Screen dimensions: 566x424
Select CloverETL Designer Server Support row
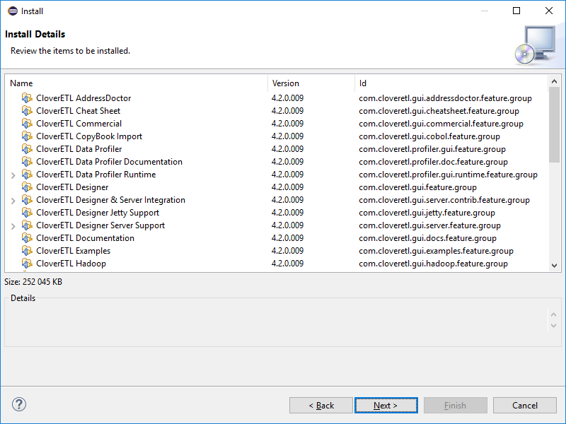277,225
